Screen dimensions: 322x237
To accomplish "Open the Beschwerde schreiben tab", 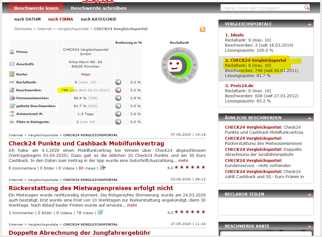I will (99, 8).
